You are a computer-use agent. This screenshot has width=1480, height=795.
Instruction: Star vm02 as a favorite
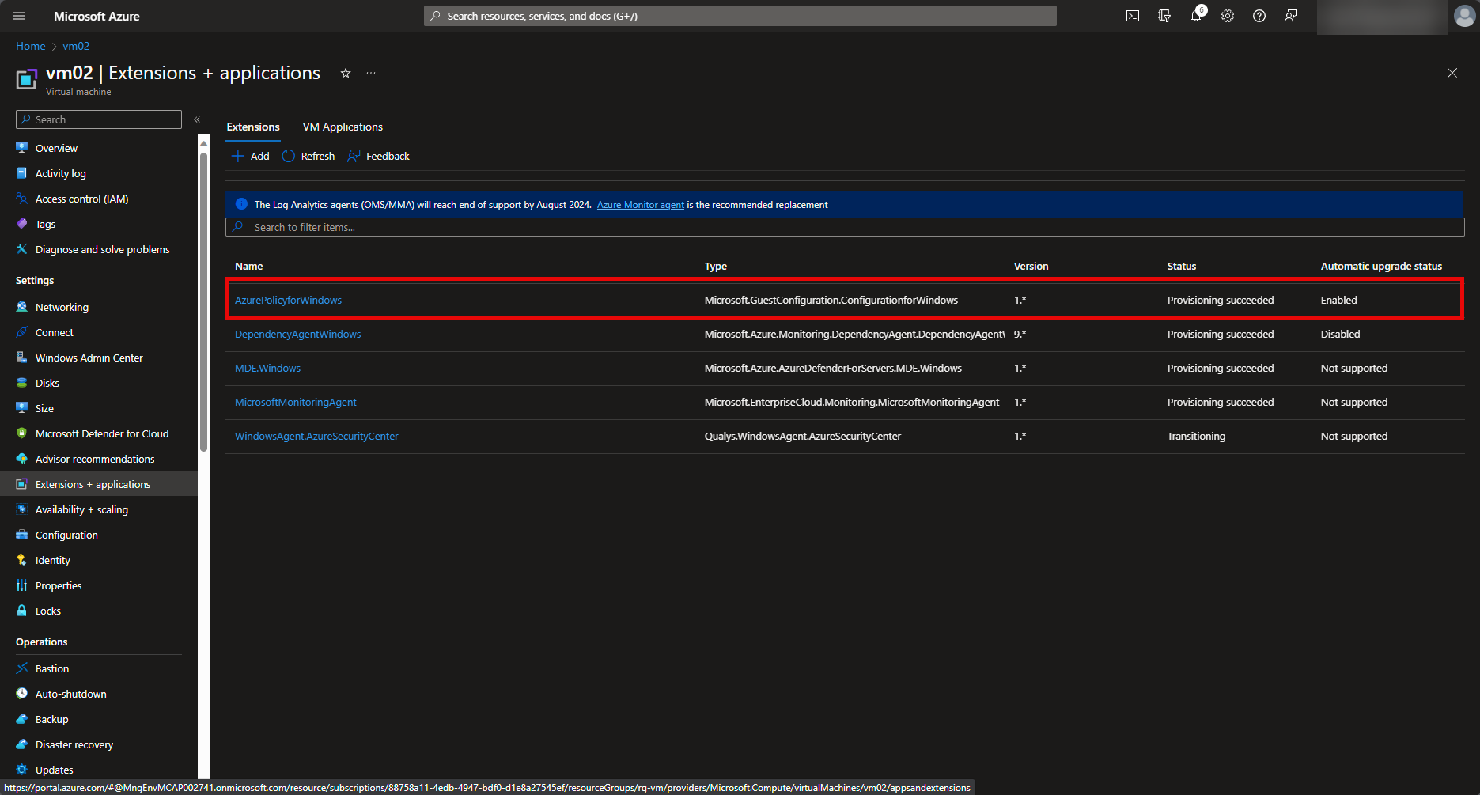click(345, 73)
